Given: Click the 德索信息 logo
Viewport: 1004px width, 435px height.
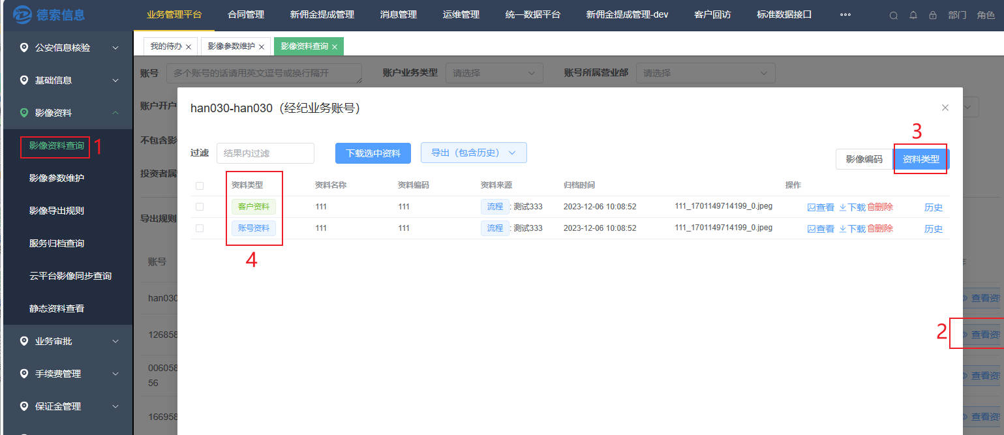Looking at the screenshot, I should point(50,14).
